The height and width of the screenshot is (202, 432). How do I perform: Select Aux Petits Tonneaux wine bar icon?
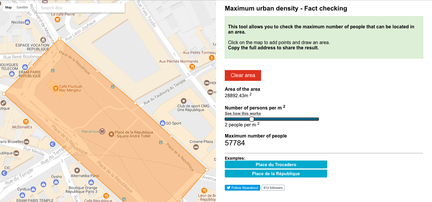click(211, 58)
